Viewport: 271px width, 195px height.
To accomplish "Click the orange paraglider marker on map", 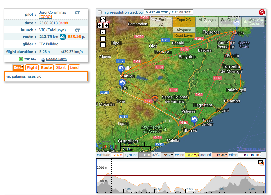I will tap(155, 99).
